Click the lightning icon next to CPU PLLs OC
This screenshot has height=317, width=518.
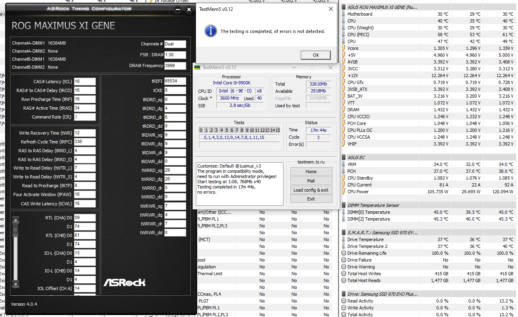point(343,130)
